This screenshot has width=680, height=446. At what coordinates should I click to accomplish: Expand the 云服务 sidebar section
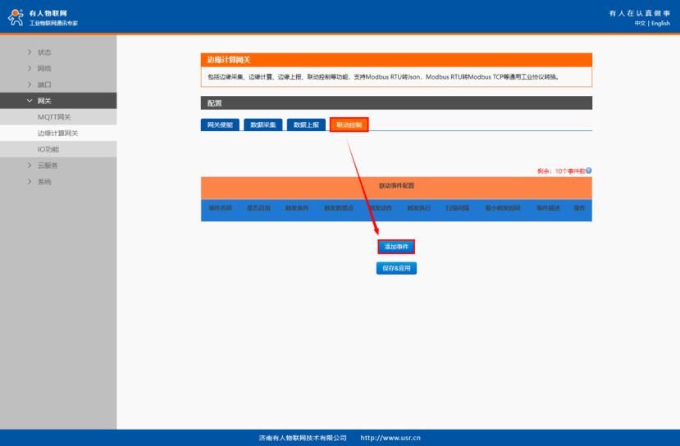(48, 166)
